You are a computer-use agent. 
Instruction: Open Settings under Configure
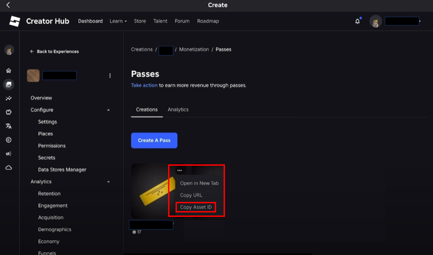pyautogui.click(x=47, y=122)
